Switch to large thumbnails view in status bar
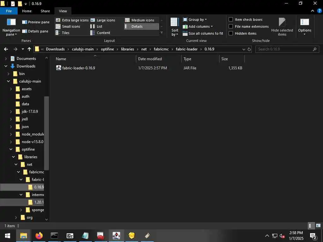 coord(318,226)
